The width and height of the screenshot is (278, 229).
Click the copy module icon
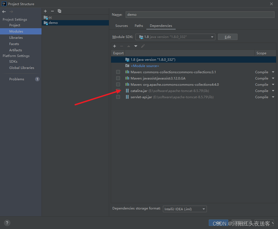click(x=59, y=11)
